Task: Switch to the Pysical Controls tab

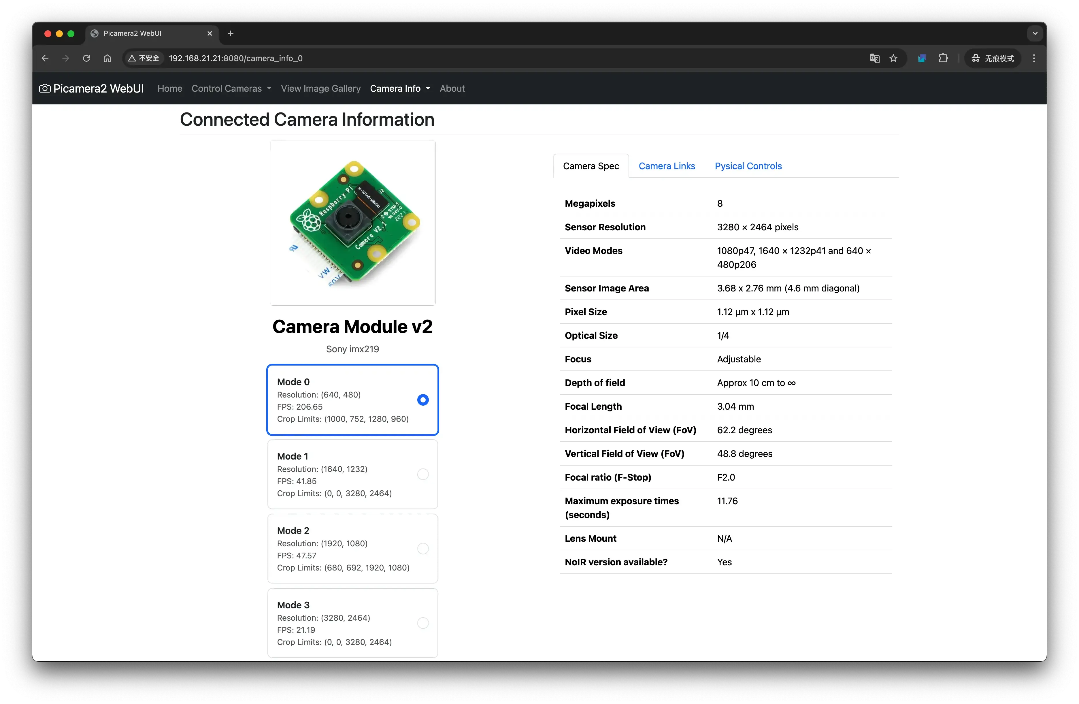Action: [748, 166]
